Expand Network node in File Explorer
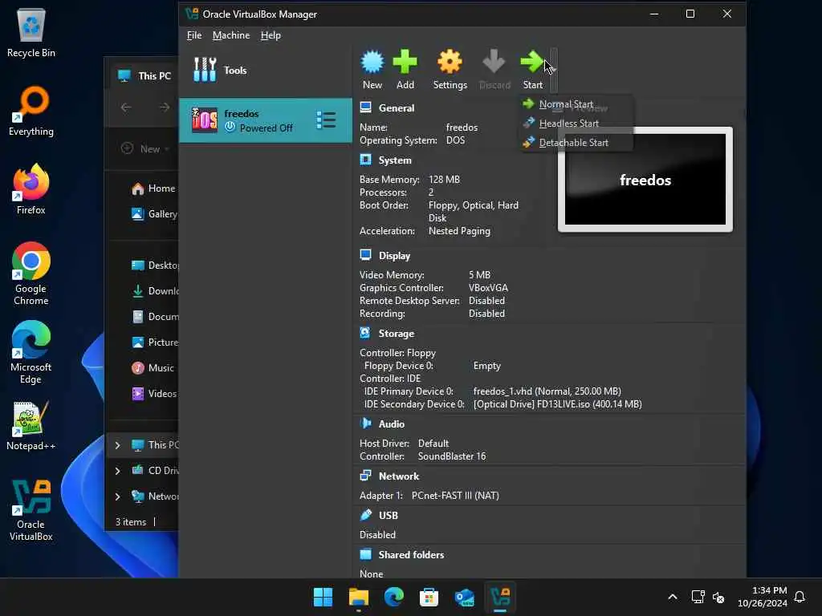822x616 pixels. (117, 496)
